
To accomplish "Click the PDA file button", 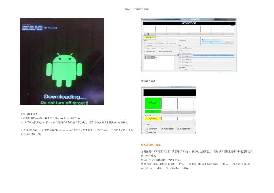I will pos(187,56).
